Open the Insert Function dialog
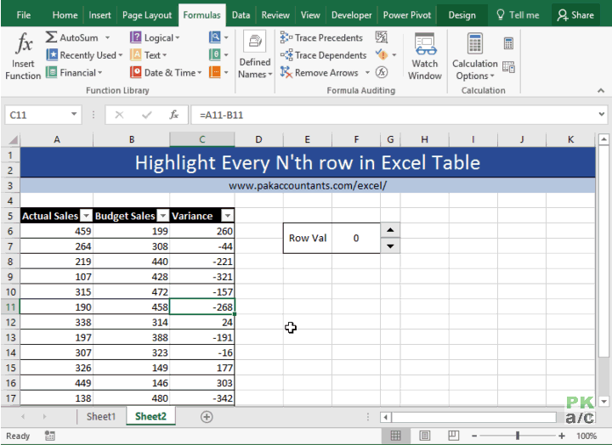This screenshot has height=445, width=612. point(23,57)
